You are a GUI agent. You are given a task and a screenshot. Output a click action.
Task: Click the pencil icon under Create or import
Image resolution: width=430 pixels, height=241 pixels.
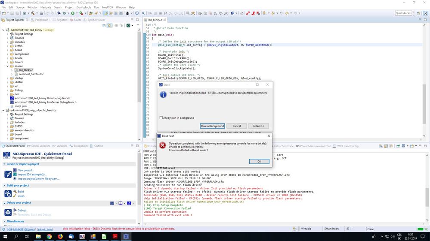[8, 174]
